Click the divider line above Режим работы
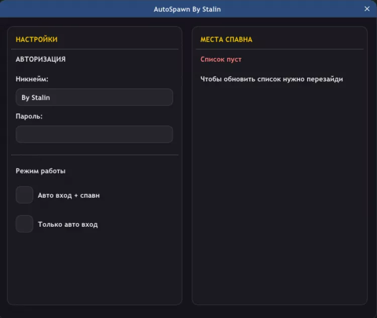 pos(95,155)
